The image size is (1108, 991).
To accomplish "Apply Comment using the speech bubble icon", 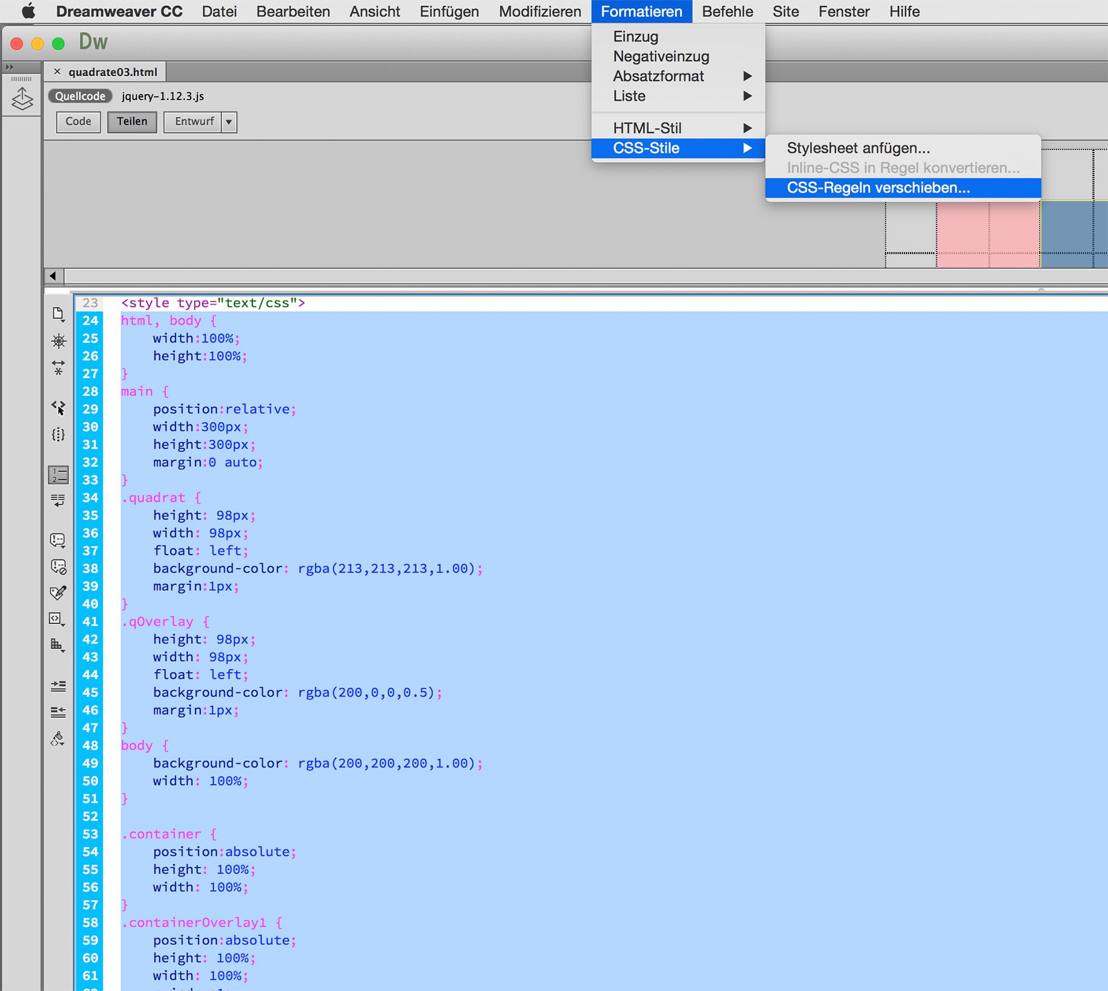I will click(58, 540).
